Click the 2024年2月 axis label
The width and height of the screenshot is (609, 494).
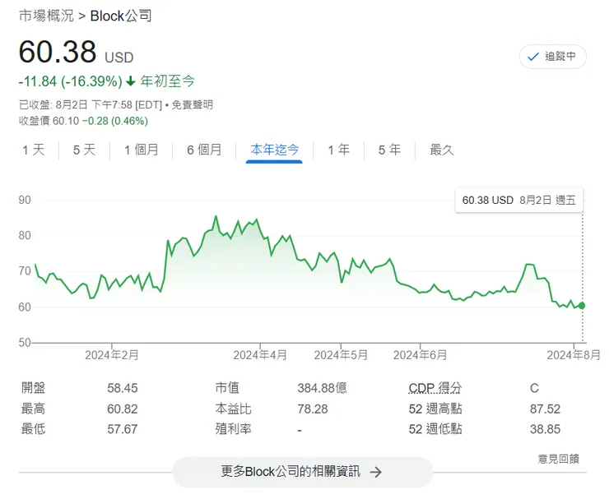click(112, 355)
